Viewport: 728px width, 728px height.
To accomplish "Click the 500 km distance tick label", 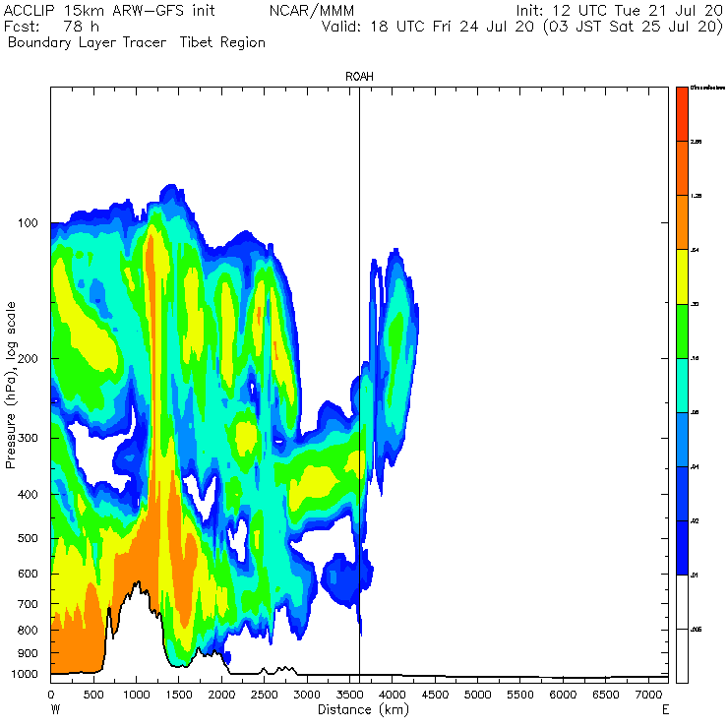I will pyautogui.click(x=93, y=695).
